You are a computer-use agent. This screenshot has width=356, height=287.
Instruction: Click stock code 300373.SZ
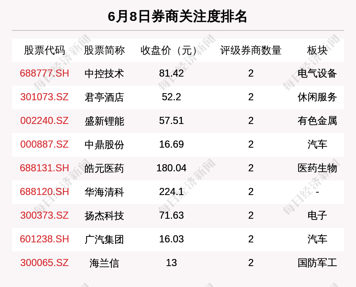pos(44,216)
